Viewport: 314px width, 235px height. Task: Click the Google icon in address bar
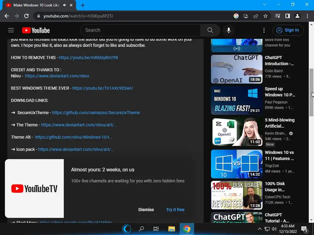pos(236,16)
